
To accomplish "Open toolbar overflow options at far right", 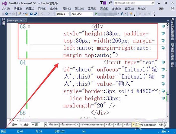I will tap(154, 14).
